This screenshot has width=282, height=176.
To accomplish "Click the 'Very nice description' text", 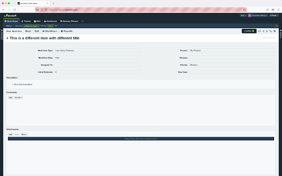I will 23,84.
